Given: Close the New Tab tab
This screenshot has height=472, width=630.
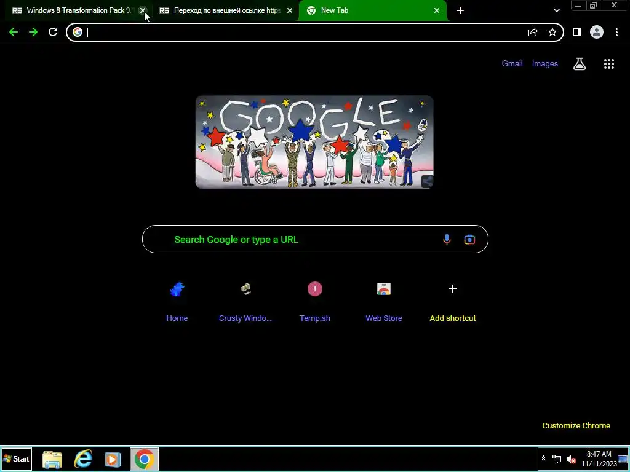Looking at the screenshot, I should (437, 10).
